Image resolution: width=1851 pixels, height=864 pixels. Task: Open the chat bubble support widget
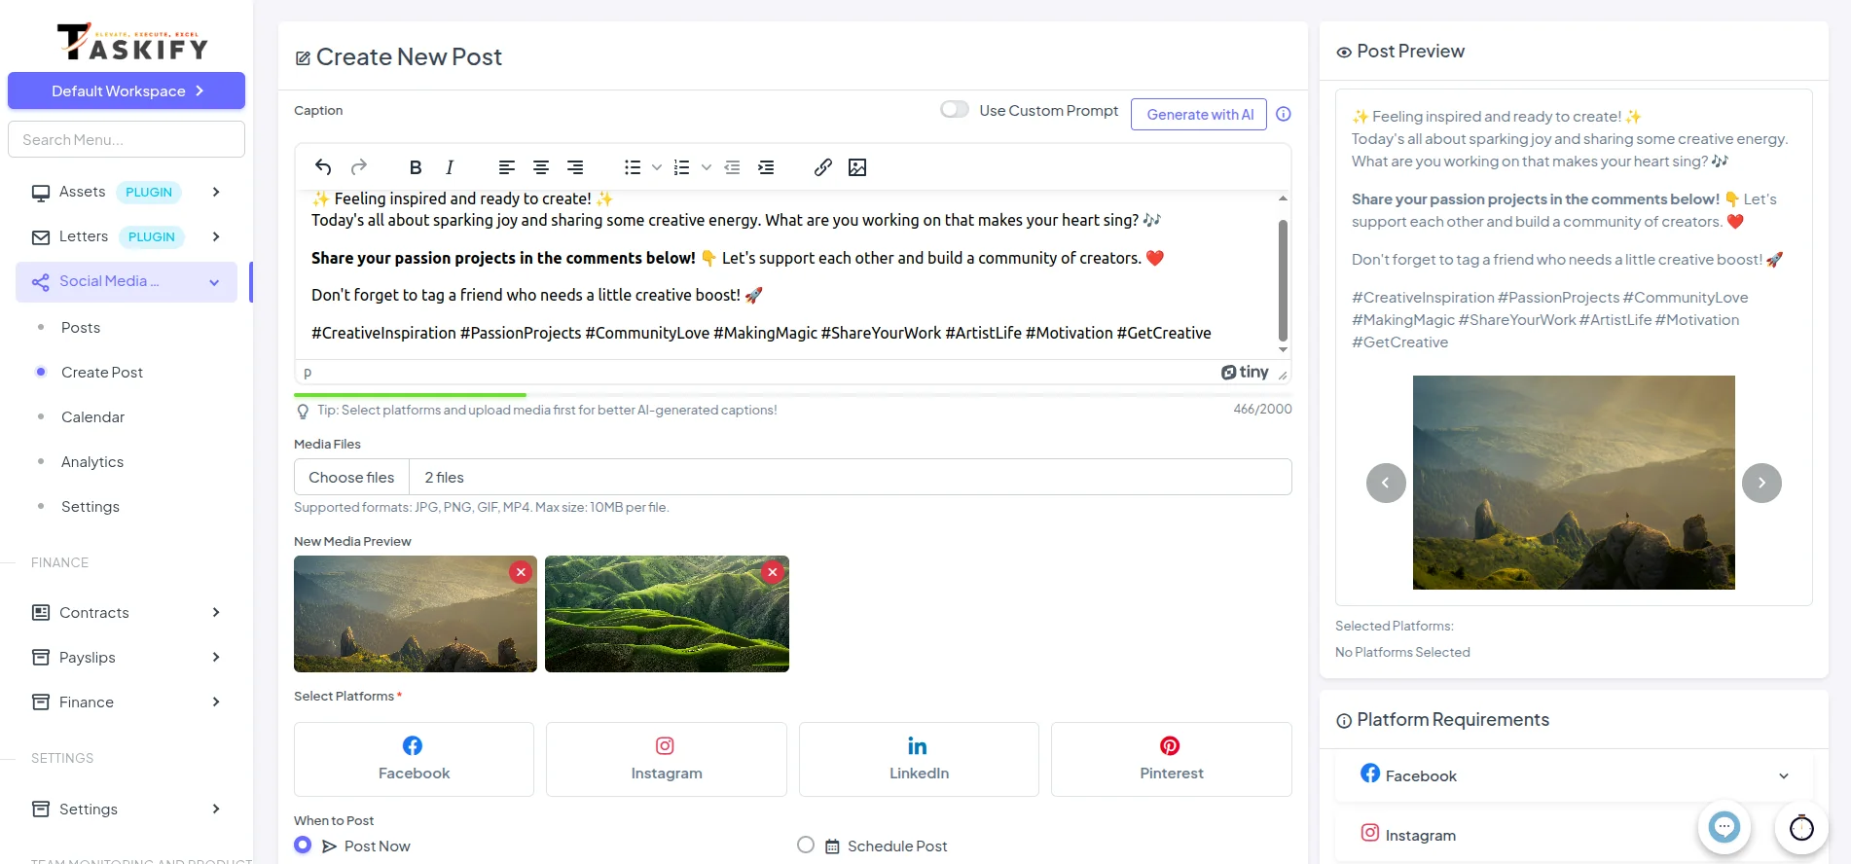click(x=1724, y=827)
